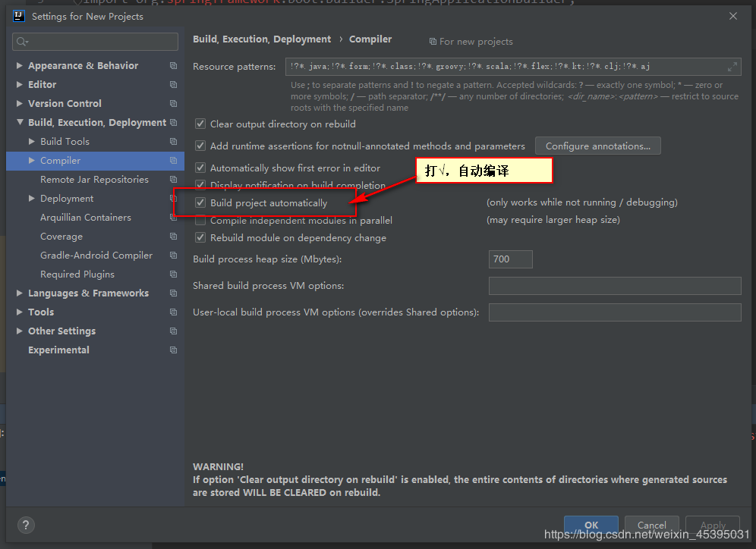This screenshot has width=756, height=549.
Task: Confirm settings with the OK button
Action: [x=591, y=525]
